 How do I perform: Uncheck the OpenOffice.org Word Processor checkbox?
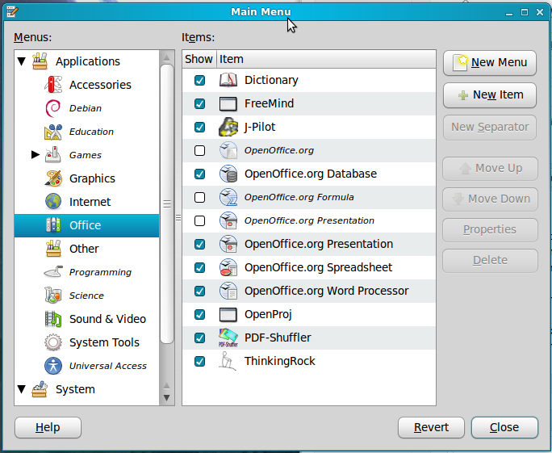[199, 291]
